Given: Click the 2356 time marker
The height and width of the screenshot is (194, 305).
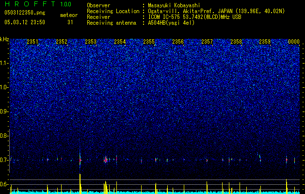Looking at the screenshot, I should click(178, 42).
